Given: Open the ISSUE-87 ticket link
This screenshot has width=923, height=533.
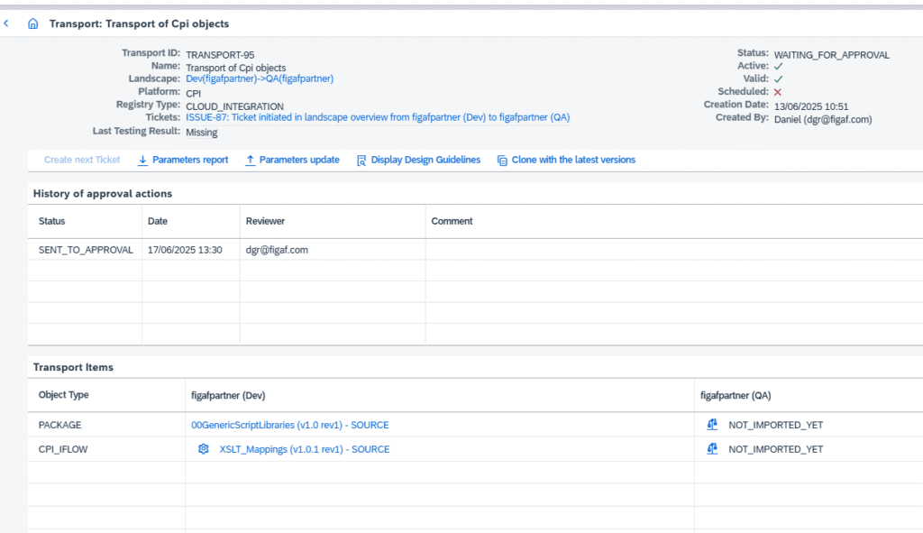Looking at the screenshot, I should click(378, 117).
